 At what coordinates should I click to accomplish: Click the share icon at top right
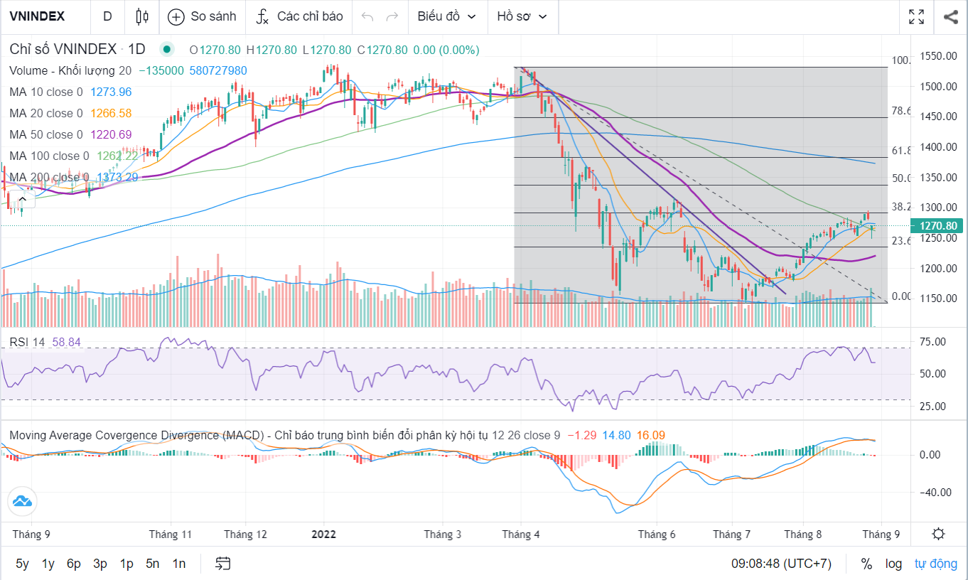[951, 16]
